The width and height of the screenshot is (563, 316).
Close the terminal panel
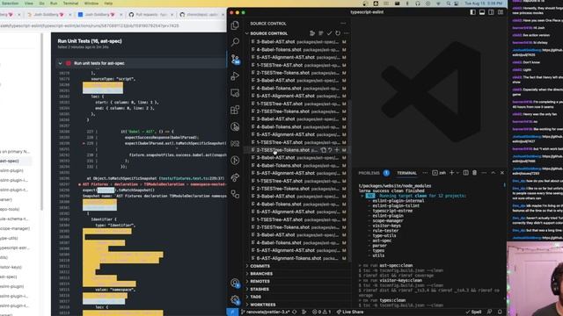pos(502,173)
